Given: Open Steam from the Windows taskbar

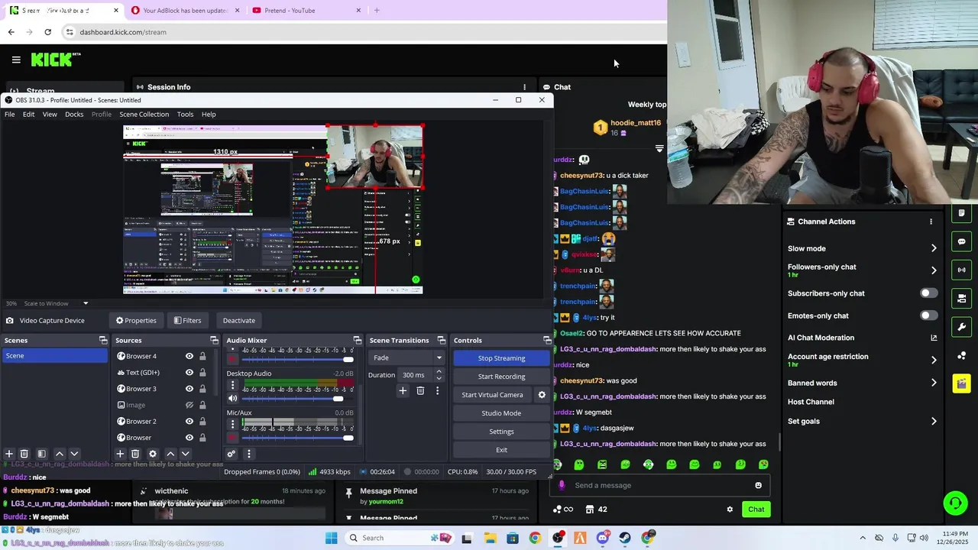Looking at the screenshot, I should [x=625, y=538].
